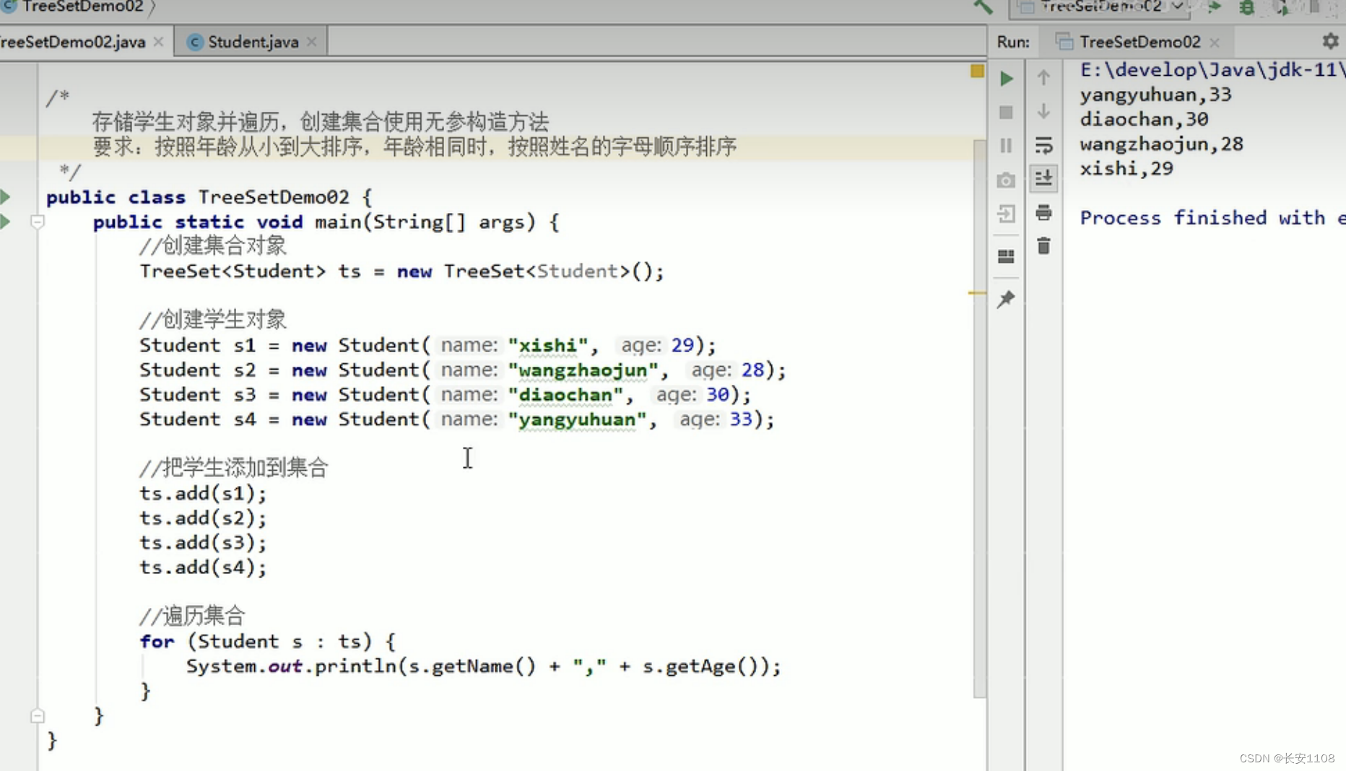Click the editor vertical scrollbar
Screen dimensions: 1346x771
[979, 419]
